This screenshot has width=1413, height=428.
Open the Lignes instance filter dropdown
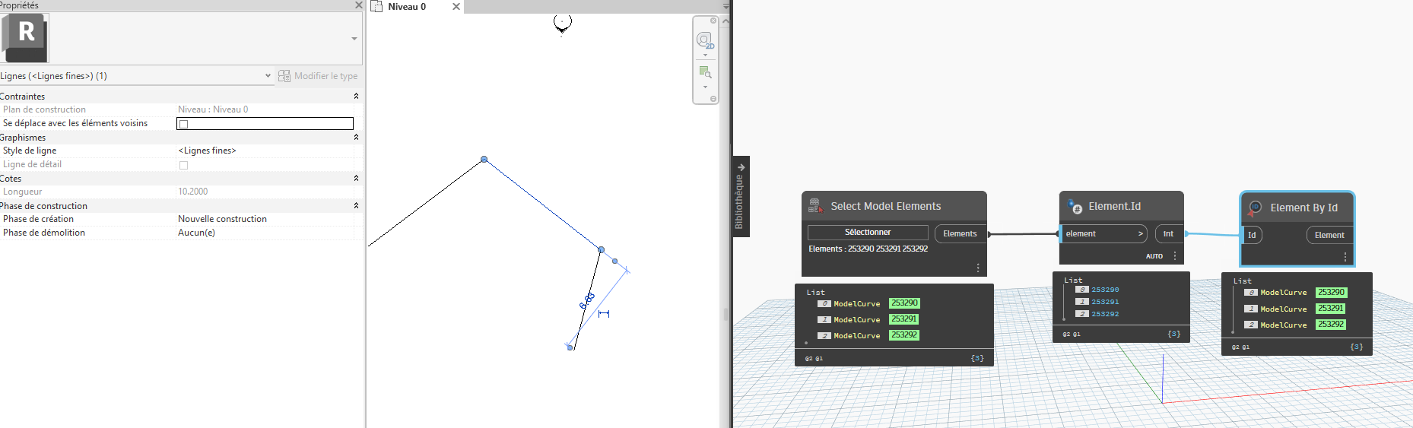point(268,76)
